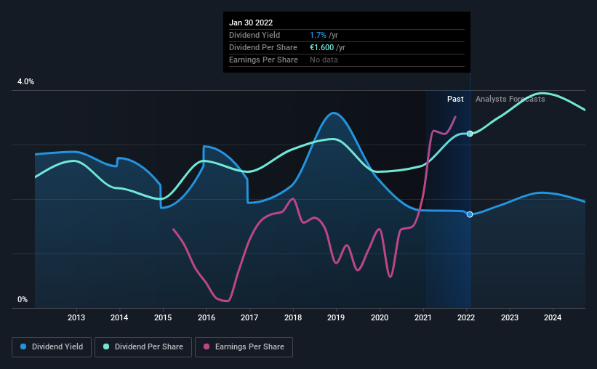Toggle the Dividend Per Share legend button
Viewport: 597px width, 369px height.
tap(143, 347)
